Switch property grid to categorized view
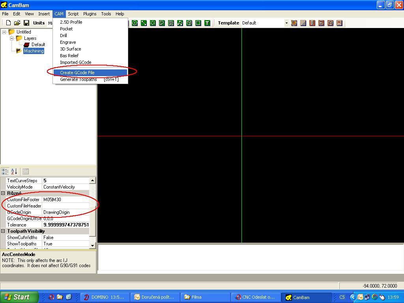 point(5,171)
